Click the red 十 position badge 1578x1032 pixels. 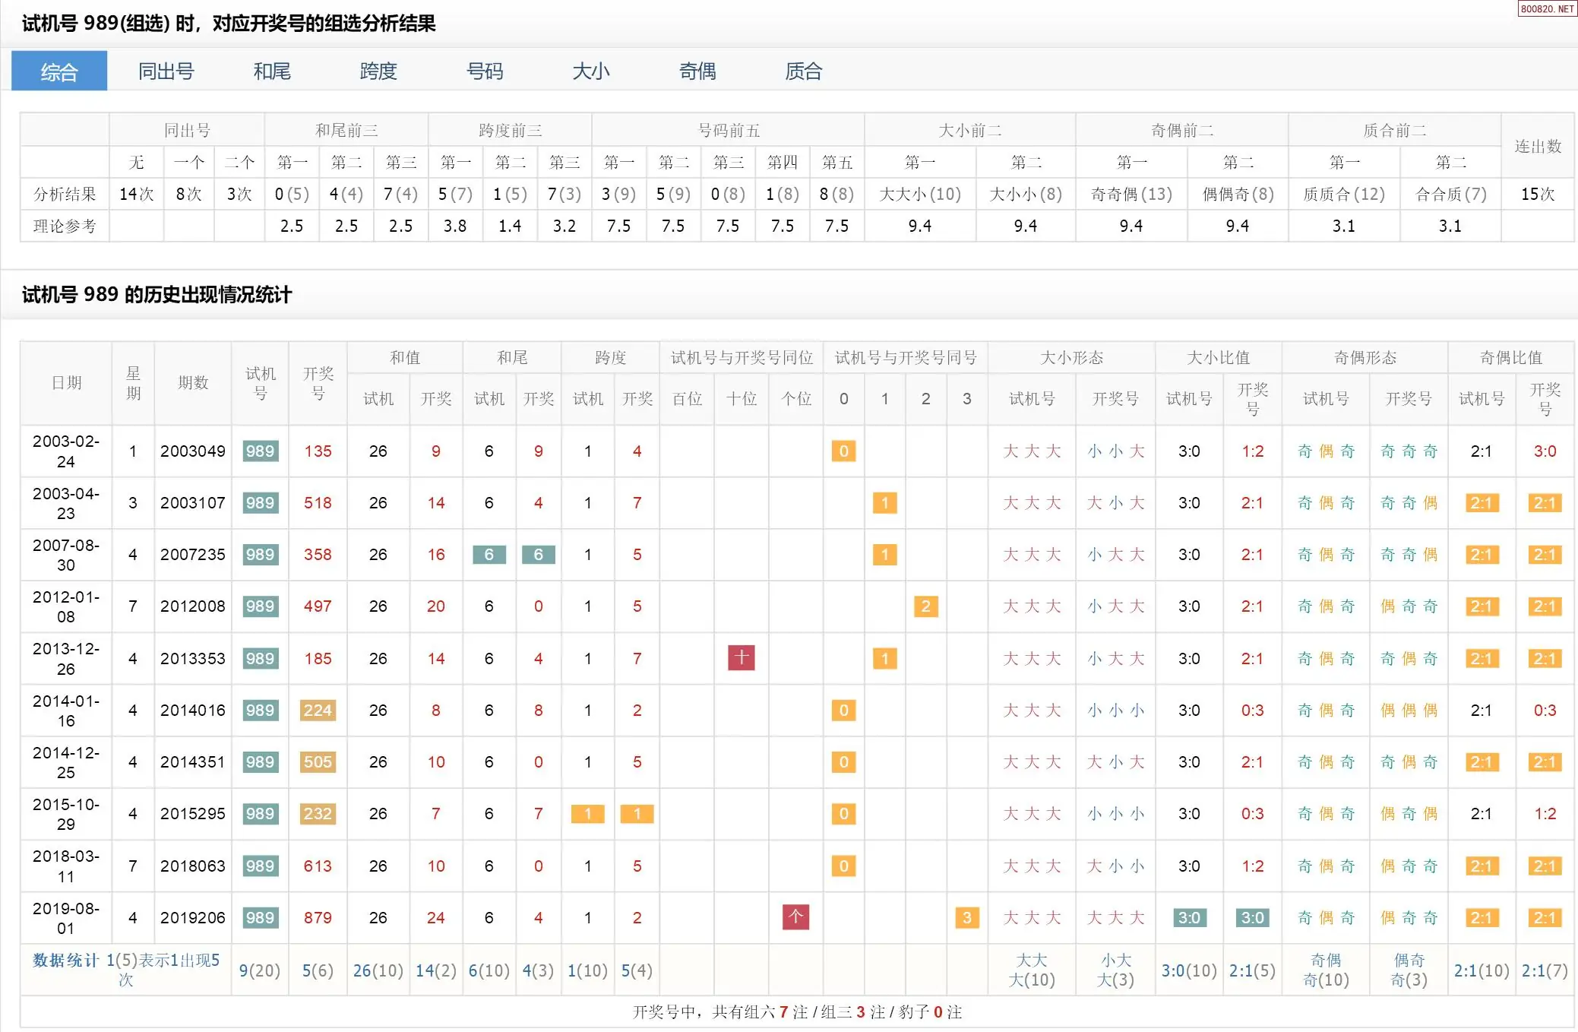pos(741,657)
